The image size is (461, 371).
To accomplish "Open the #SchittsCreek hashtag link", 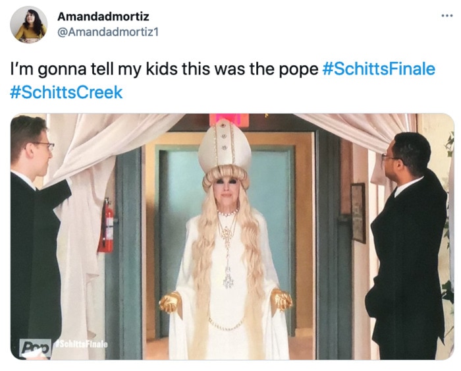I will coord(66,92).
